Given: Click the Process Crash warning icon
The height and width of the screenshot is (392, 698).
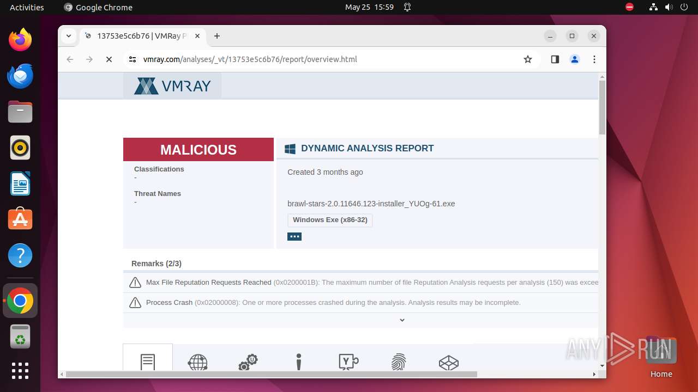Looking at the screenshot, I should click(135, 303).
